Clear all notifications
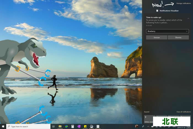 pyautogui.click(x=183, y=112)
